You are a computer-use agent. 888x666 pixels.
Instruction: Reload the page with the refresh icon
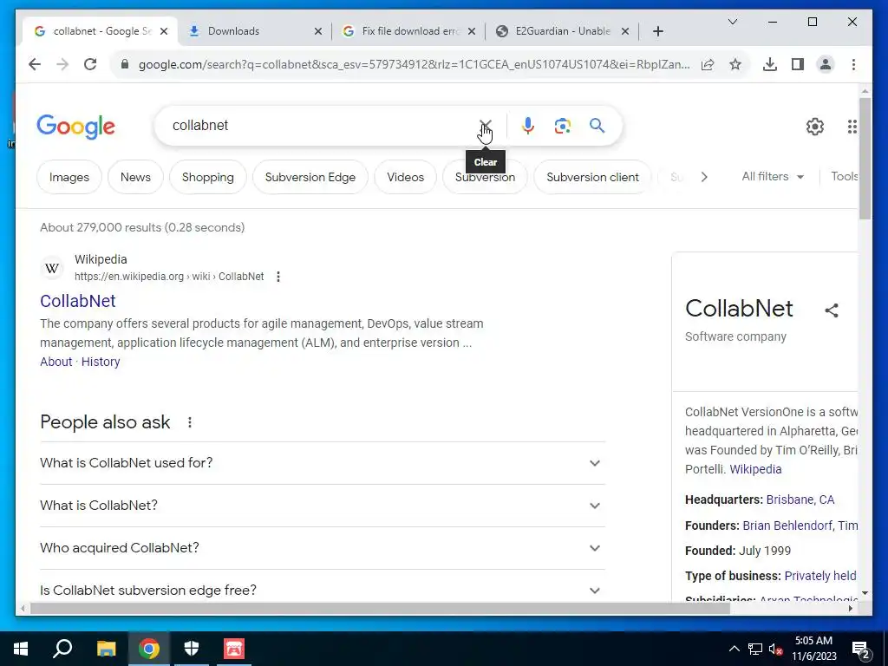(x=90, y=64)
